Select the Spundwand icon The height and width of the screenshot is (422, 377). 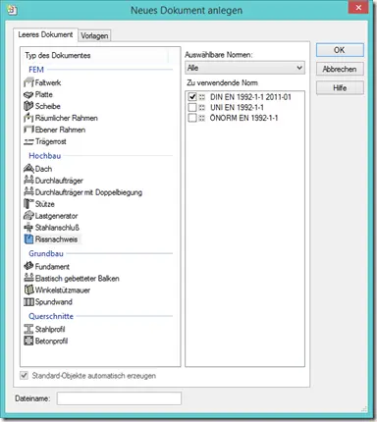pos(28,301)
